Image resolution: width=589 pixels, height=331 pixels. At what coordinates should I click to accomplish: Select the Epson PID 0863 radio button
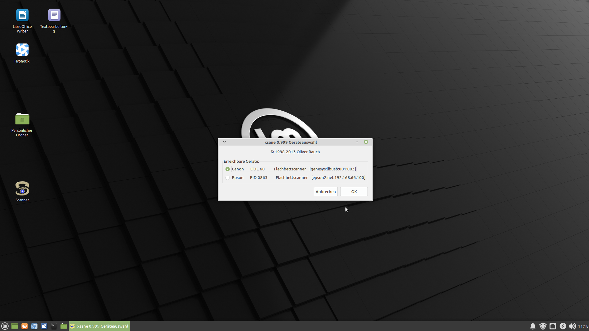tap(228, 178)
